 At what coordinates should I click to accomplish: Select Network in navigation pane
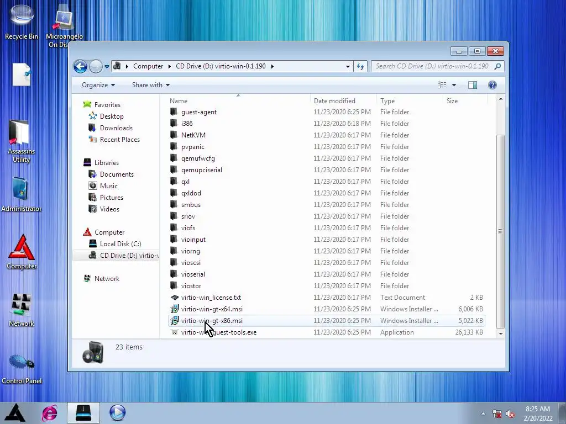(x=107, y=279)
